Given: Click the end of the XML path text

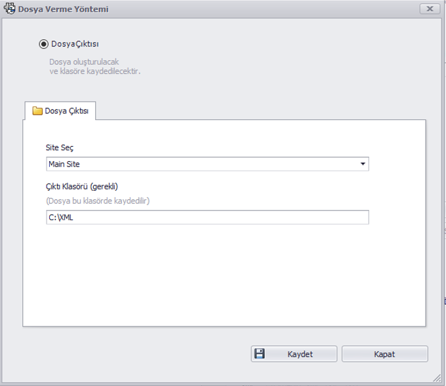Looking at the screenshot, I should 73,218.
